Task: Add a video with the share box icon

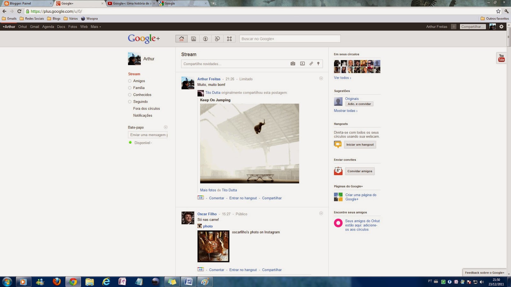Action: tap(302, 64)
